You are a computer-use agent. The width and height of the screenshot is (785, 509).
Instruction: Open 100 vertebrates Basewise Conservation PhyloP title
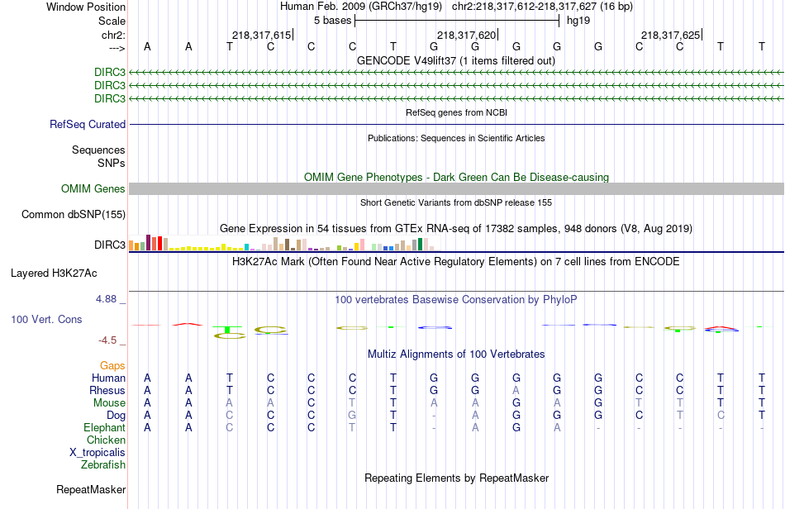455,300
